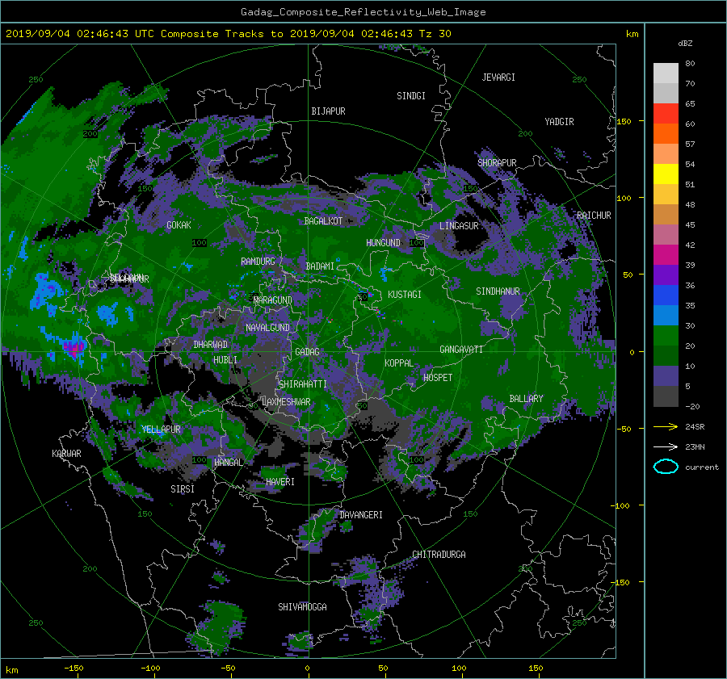The image size is (727, 679).
Task: Click the dBZ legend heading
Action: point(685,43)
